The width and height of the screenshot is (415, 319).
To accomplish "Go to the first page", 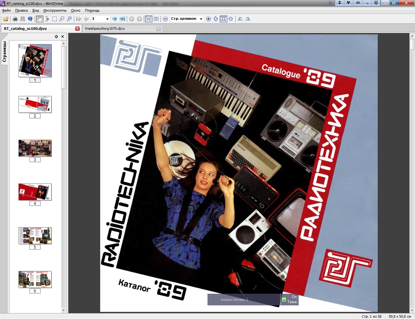I will pos(78,19).
